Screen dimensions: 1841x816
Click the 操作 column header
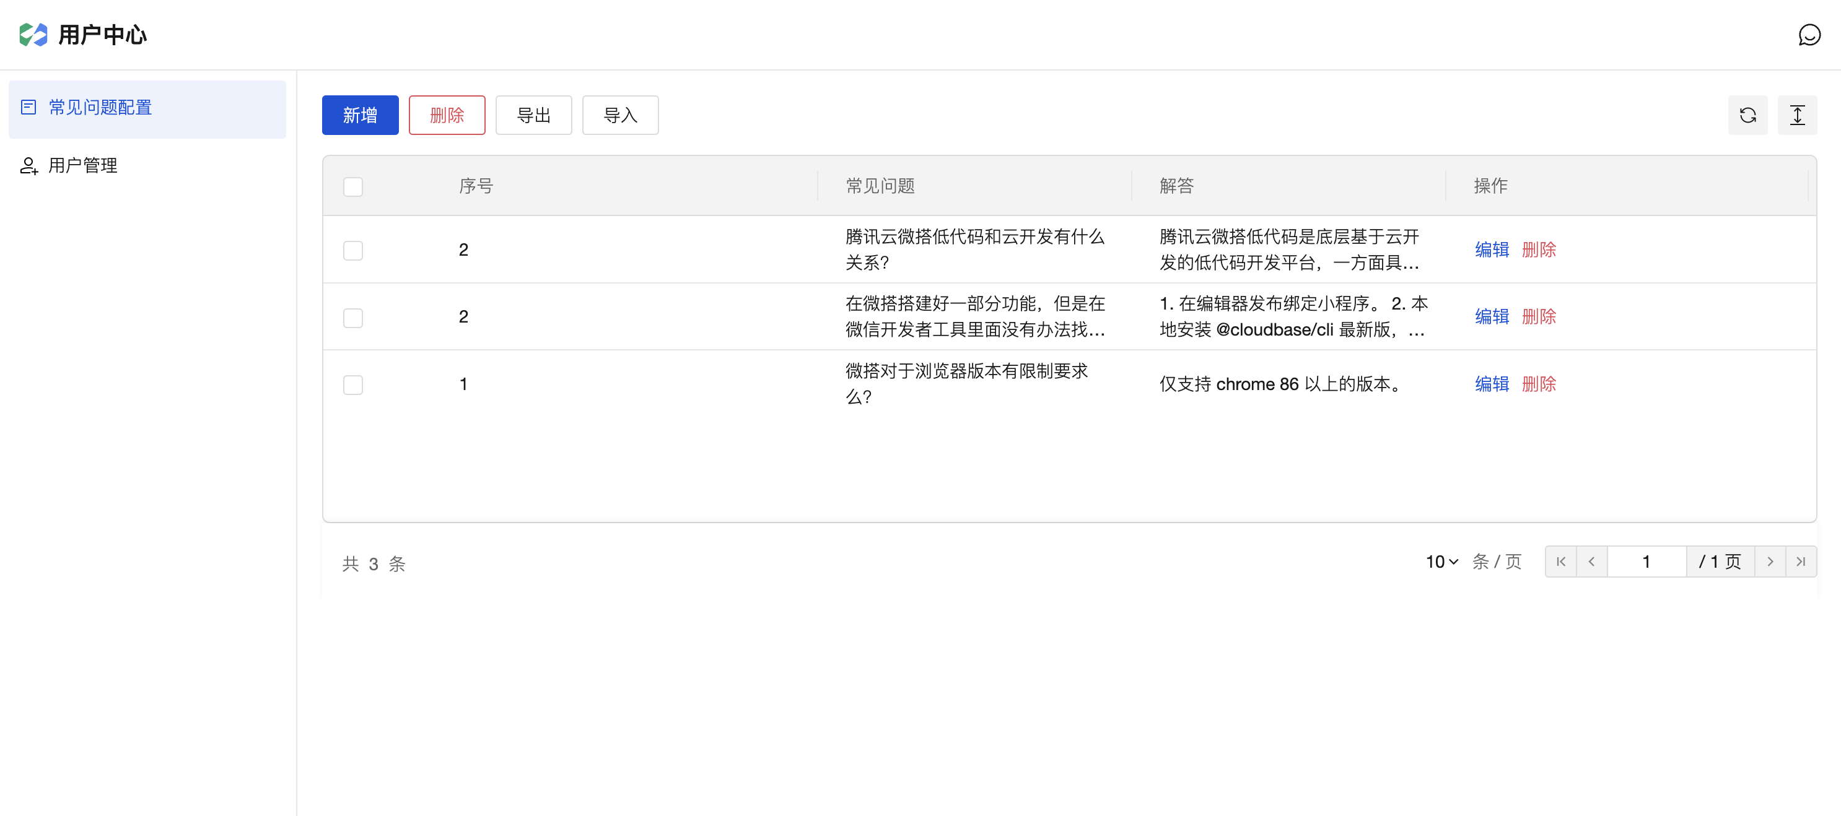tap(1491, 186)
